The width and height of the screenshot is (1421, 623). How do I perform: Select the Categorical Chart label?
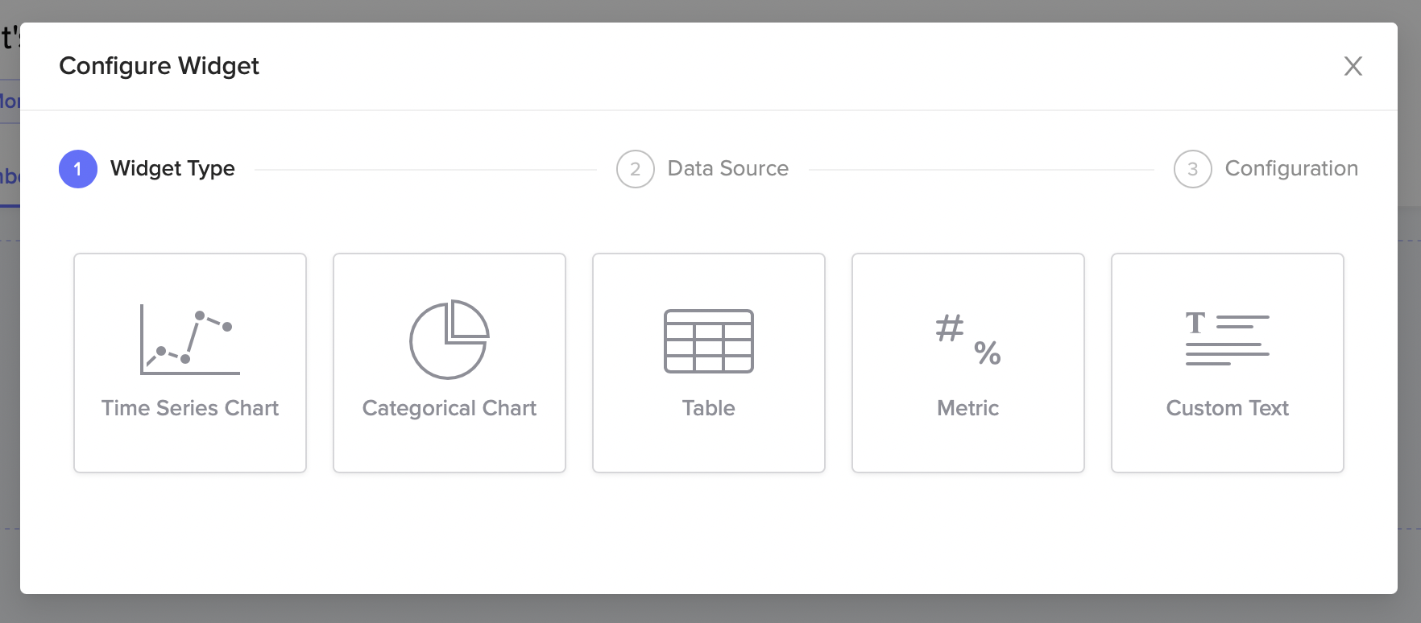point(449,408)
